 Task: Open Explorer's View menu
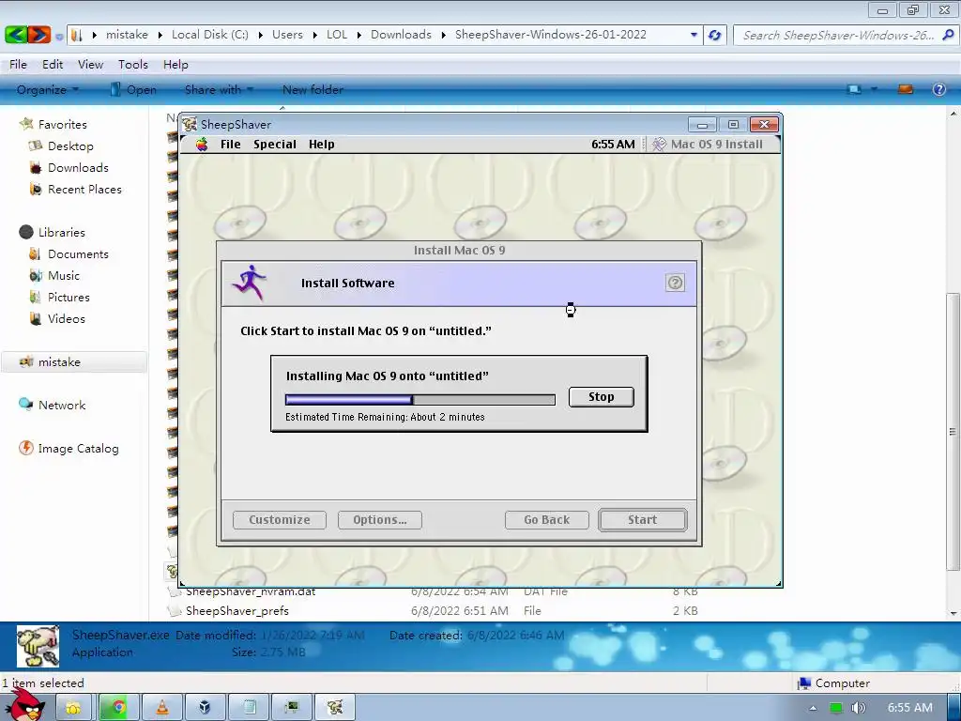click(x=90, y=65)
